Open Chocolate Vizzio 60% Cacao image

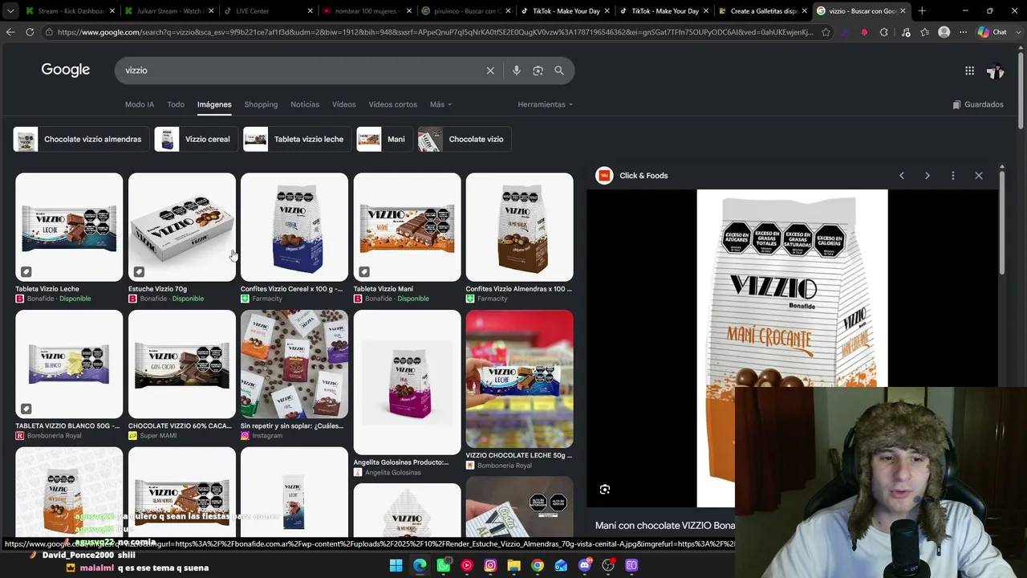point(182,364)
